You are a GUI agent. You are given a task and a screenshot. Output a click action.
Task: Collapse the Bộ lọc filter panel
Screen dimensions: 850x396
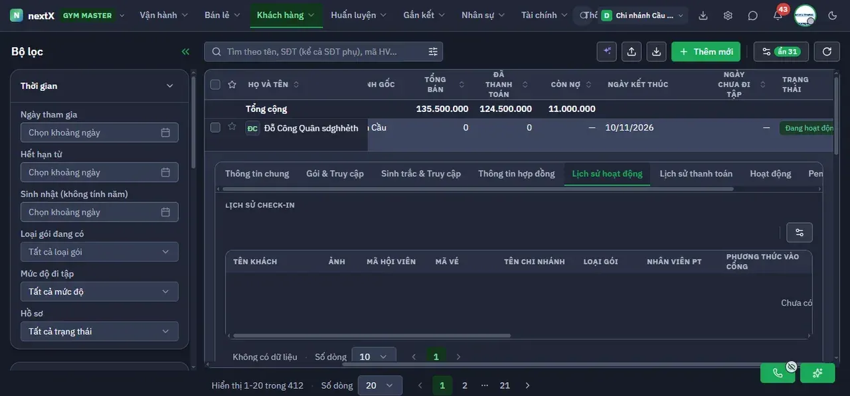coord(185,52)
